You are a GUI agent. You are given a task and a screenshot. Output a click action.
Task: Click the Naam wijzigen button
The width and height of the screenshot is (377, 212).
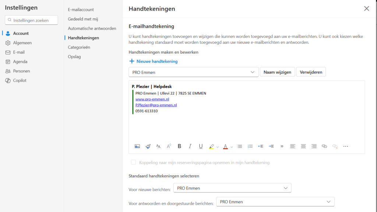[277, 72]
